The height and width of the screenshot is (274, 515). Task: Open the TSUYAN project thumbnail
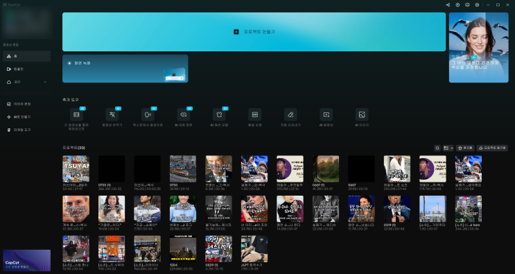[76, 169]
